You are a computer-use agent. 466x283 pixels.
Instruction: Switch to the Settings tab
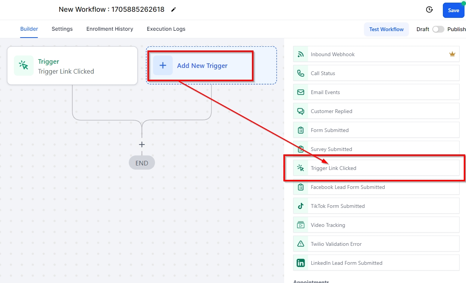(62, 29)
